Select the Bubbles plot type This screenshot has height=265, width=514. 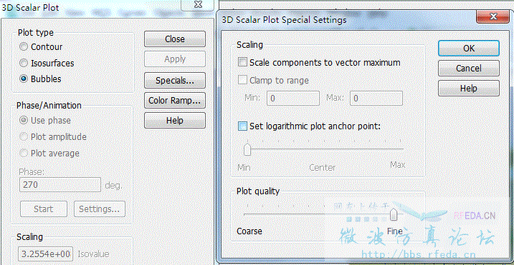tap(24, 79)
